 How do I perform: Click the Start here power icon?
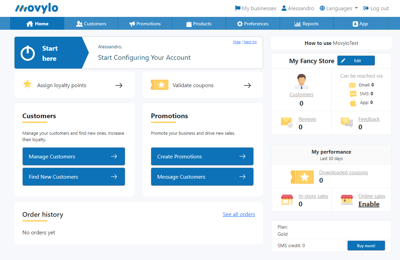(x=28, y=53)
